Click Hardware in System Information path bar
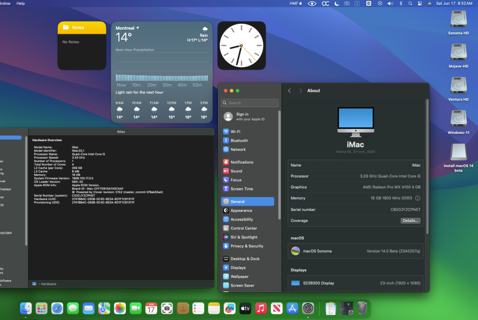 pos(48,284)
